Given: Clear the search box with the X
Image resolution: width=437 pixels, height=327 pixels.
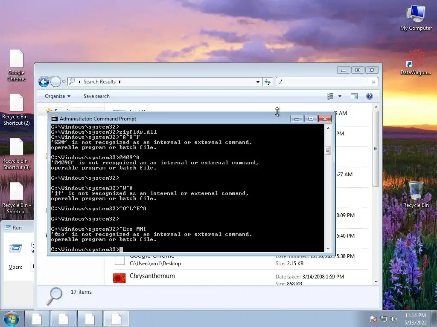Looking at the screenshot, I should click(x=373, y=82).
